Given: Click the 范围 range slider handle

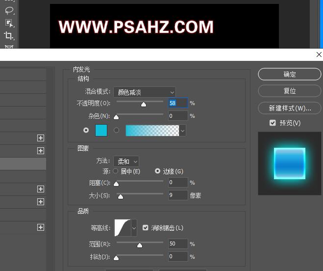Looking at the screenshot, I should [140, 245].
